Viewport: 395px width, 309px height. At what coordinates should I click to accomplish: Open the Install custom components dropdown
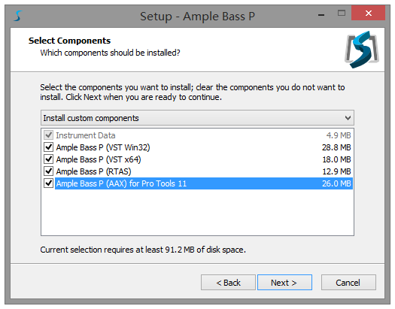click(x=197, y=118)
